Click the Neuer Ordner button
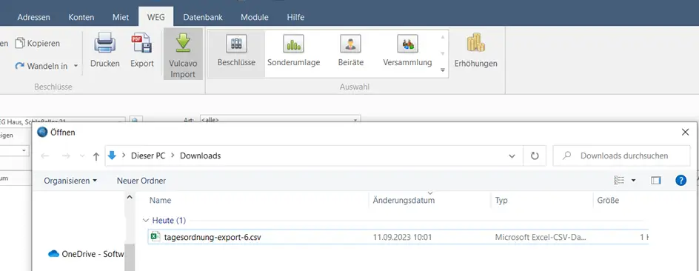This screenshot has height=271, width=699. pos(141,181)
